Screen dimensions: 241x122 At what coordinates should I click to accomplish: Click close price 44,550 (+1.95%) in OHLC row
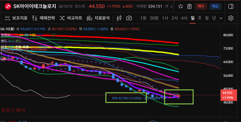(x=127, y=29)
